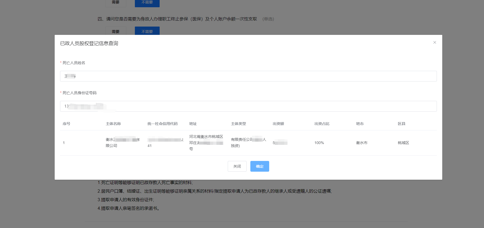484x228 pixels.
Task: Select the 桃城区 cell in the row
Action: (404, 143)
